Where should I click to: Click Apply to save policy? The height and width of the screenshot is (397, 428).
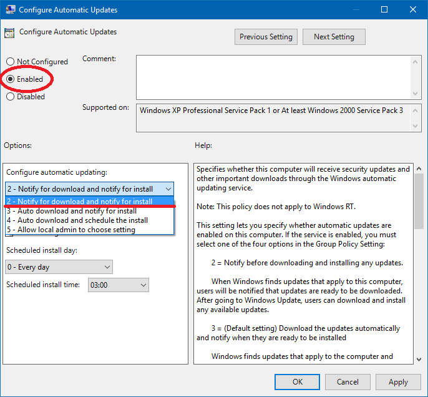tap(398, 382)
